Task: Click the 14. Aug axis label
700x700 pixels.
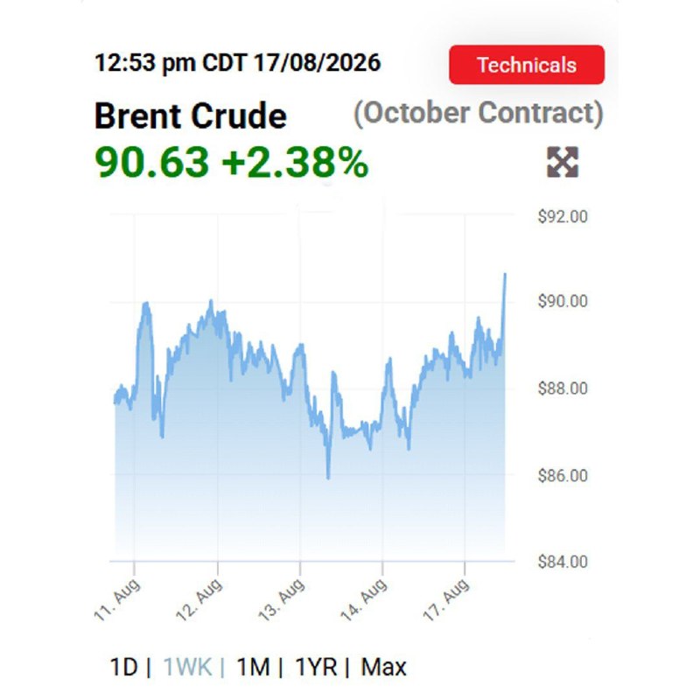Action: click(364, 599)
